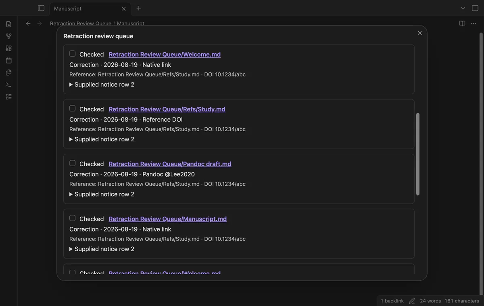Tick Checked box for Manuscript.md card
This screenshot has height=306, width=484.
[72, 218]
